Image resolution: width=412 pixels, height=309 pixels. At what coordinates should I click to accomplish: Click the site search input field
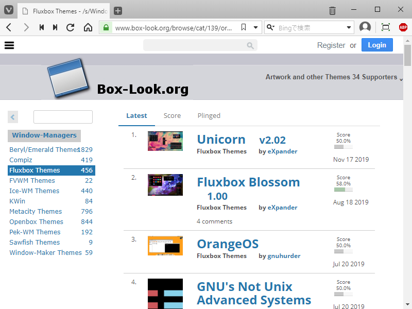(x=200, y=45)
